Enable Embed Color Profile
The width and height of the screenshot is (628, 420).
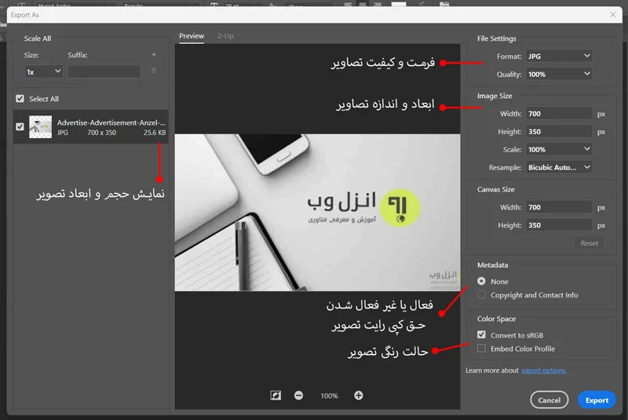481,349
